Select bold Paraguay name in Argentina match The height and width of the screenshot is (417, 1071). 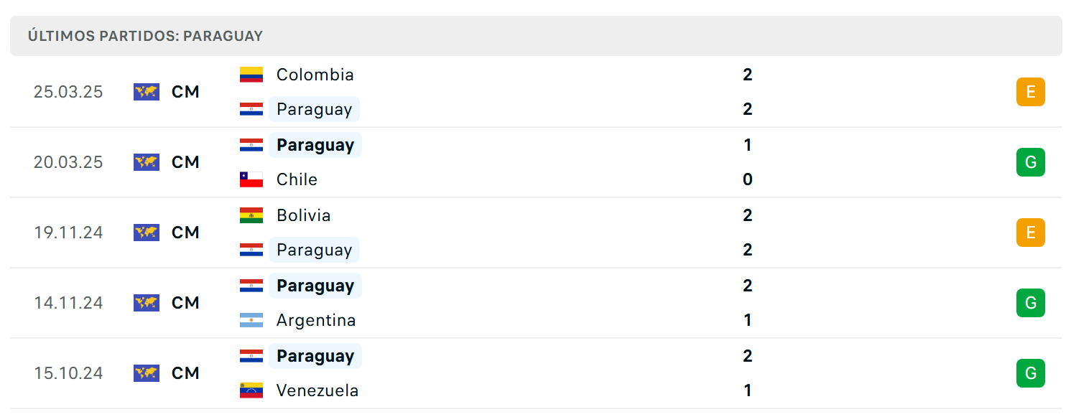(315, 286)
